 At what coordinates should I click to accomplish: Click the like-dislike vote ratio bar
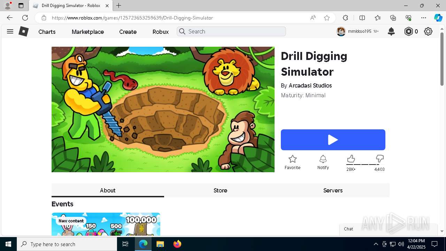click(365, 165)
